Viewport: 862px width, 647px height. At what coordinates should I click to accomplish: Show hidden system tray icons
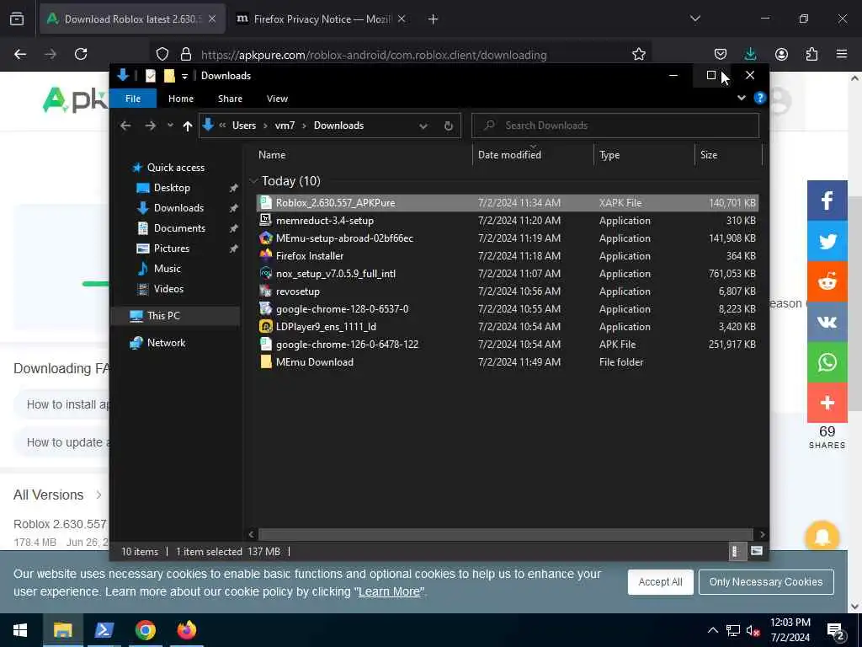pos(712,630)
